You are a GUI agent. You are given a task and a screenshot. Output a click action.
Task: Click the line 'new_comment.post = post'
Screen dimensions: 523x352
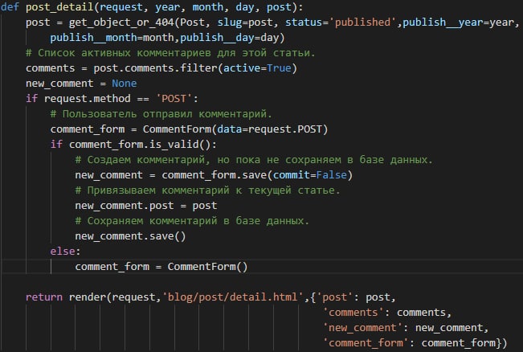pyautogui.click(x=145, y=206)
